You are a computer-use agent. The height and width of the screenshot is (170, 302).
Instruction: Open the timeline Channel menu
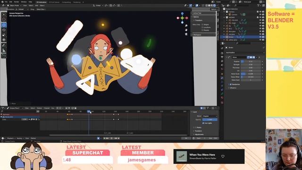point(47,108)
